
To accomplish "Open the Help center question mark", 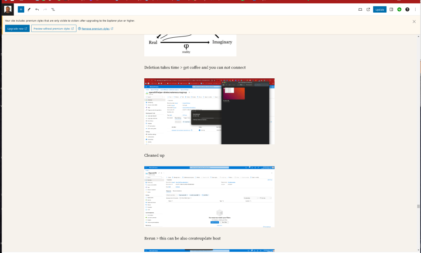I will 407,9.
